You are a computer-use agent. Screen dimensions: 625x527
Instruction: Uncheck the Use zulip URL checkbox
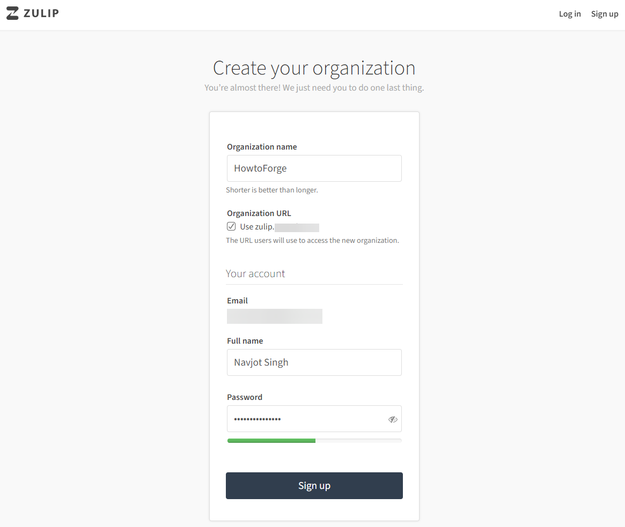coord(231,227)
